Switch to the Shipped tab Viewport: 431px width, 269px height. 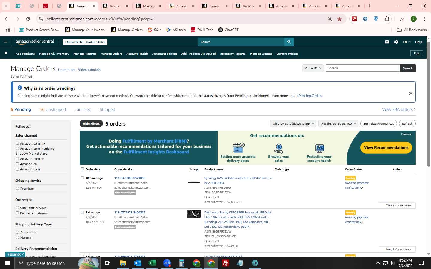point(107,109)
